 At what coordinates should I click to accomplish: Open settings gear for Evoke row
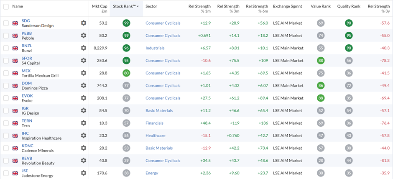click(84, 98)
